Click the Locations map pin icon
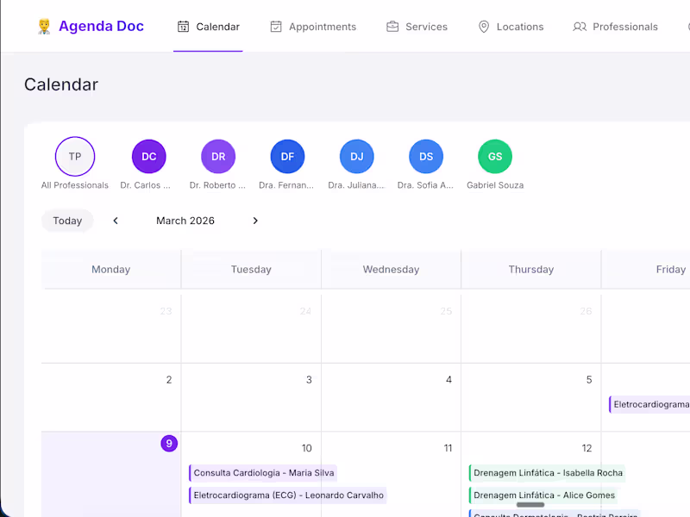Viewport: 690px width, 517px height. click(484, 27)
